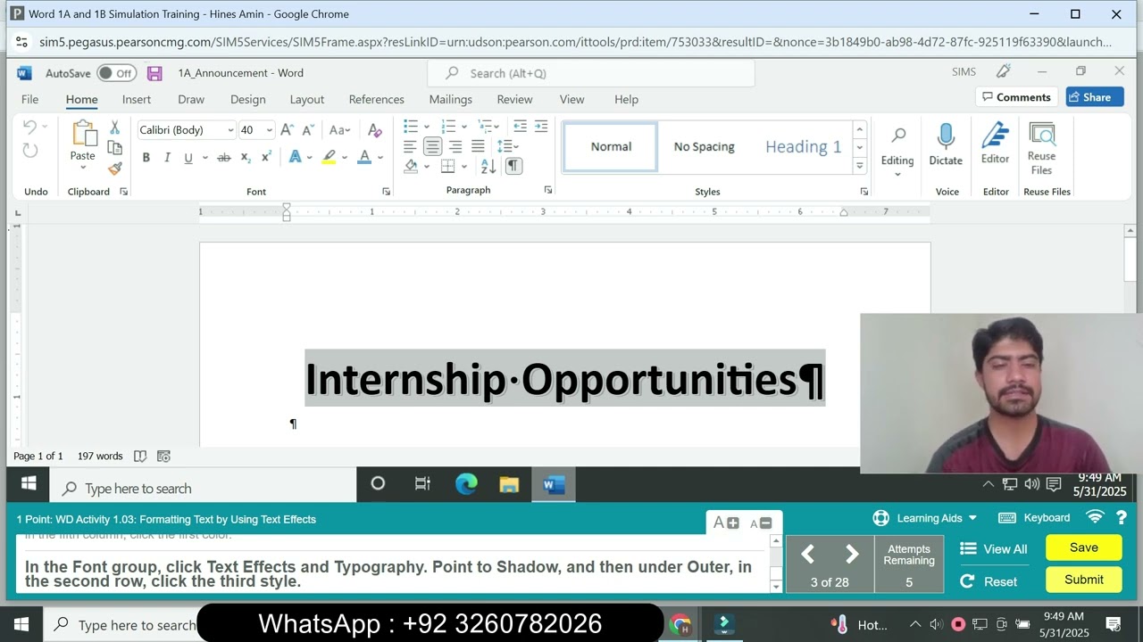The height and width of the screenshot is (642, 1143).
Task: Click the Share button
Action: [1095, 97]
